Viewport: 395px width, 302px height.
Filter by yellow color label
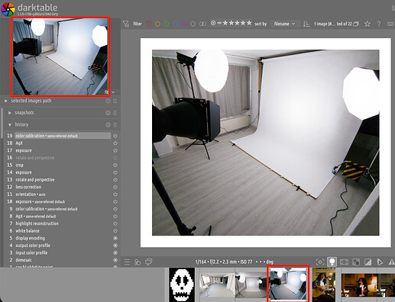click(157, 24)
